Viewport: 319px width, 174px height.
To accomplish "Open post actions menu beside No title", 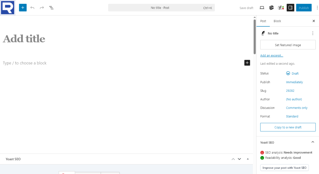I will 313,33.
